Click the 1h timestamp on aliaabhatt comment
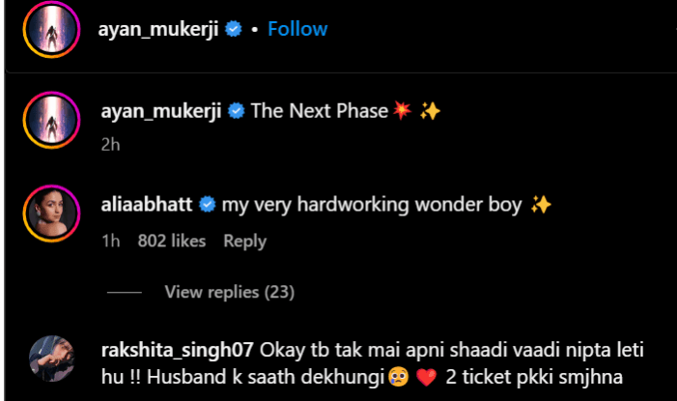The width and height of the screenshot is (677, 401). pyautogui.click(x=109, y=241)
